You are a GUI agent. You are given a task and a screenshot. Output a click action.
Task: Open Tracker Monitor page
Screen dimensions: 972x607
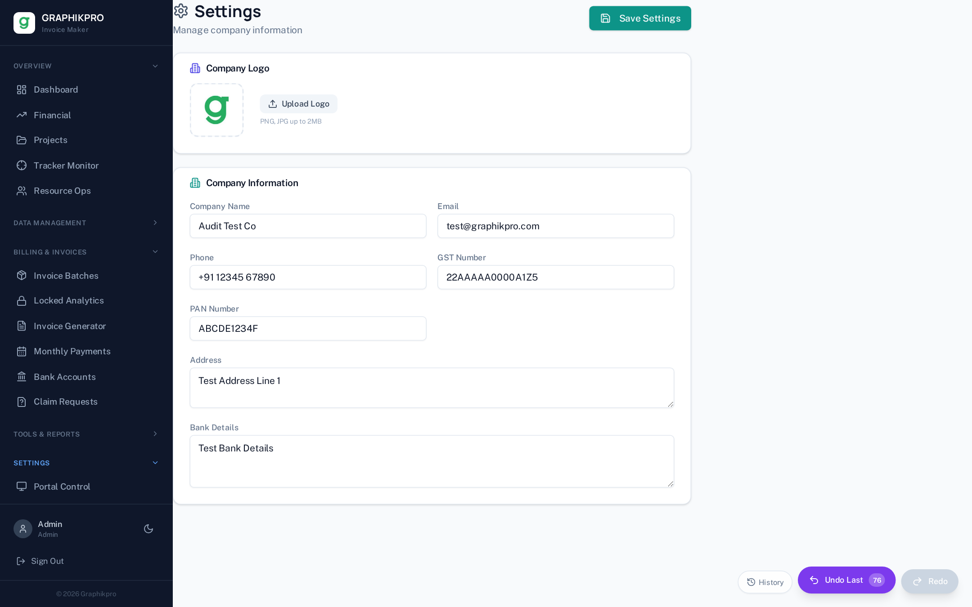[x=86, y=165]
